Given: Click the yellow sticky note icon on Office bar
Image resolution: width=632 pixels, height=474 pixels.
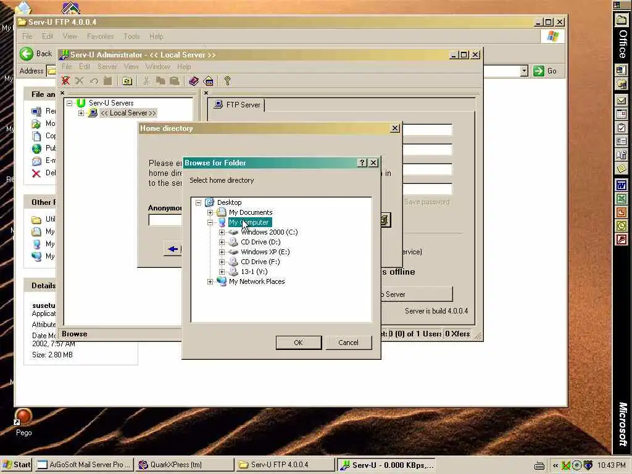Looking at the screenshot, I should click(x=621, y=168).
